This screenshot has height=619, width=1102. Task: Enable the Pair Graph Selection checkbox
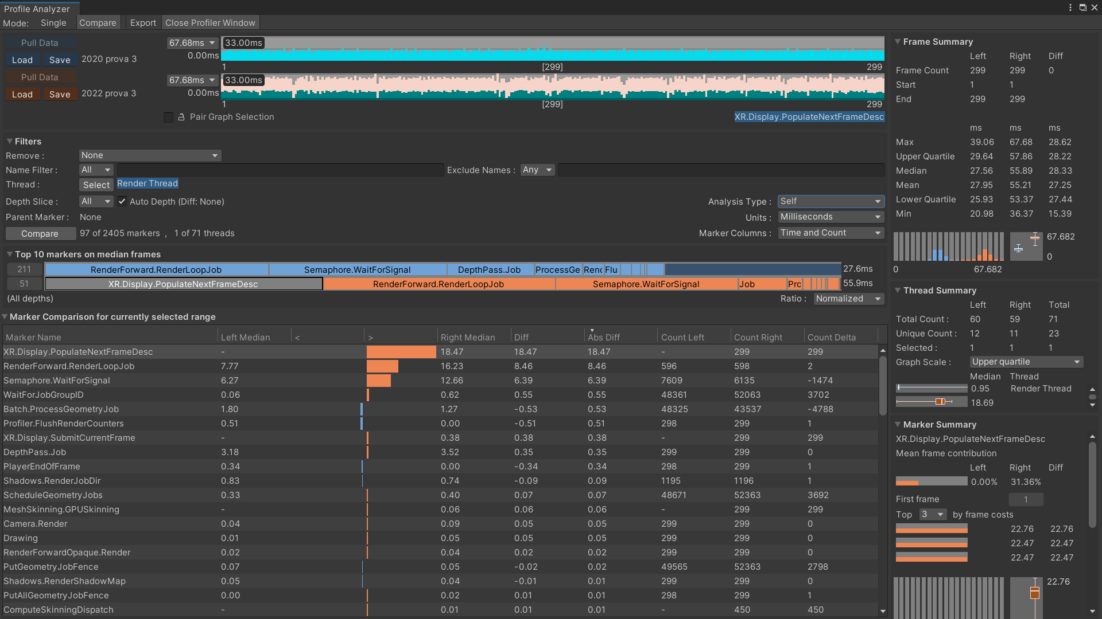coord(168,117)
